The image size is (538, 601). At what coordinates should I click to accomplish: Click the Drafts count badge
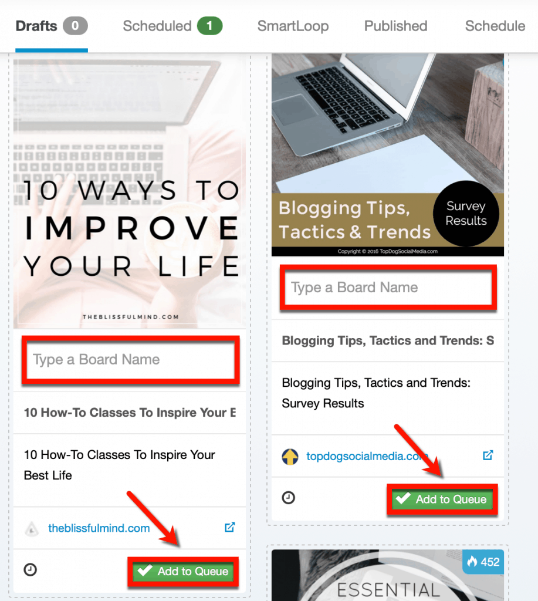pos(76,26)
